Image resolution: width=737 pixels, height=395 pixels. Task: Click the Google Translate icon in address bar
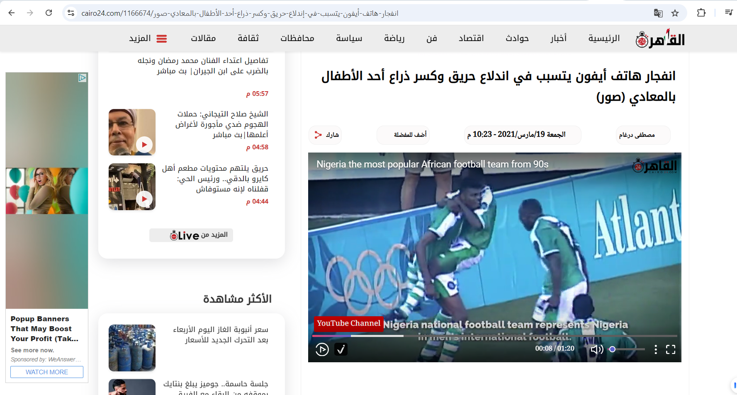[x=658, y=13]
